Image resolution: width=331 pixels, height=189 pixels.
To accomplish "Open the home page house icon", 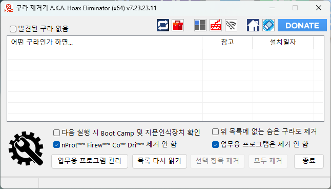I will [x=253, y=25].
